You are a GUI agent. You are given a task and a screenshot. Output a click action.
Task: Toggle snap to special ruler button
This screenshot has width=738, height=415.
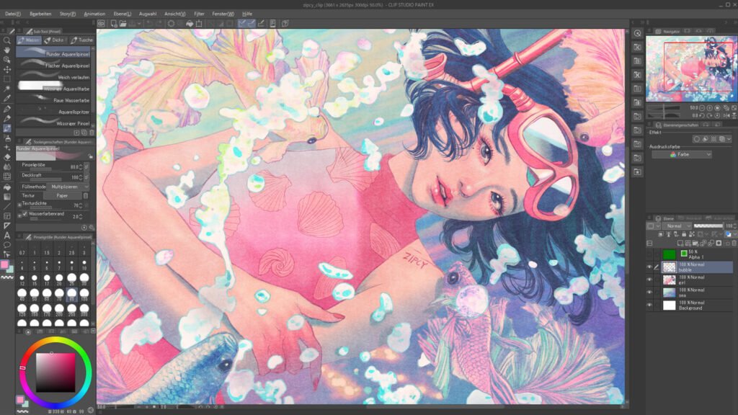click(252, 24)
